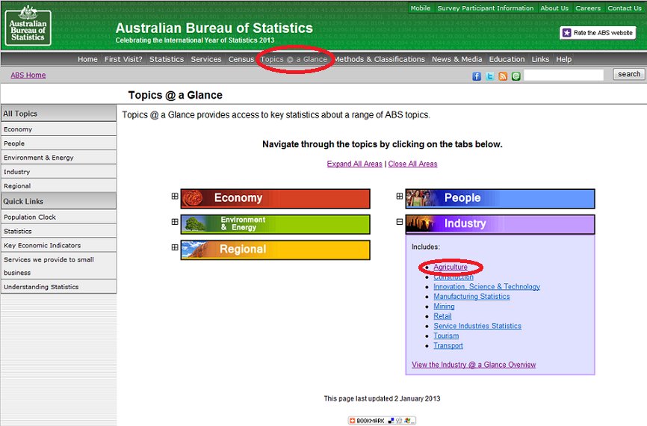
Task: Select Industry in the left sidebar
Action: click(58, 172)
